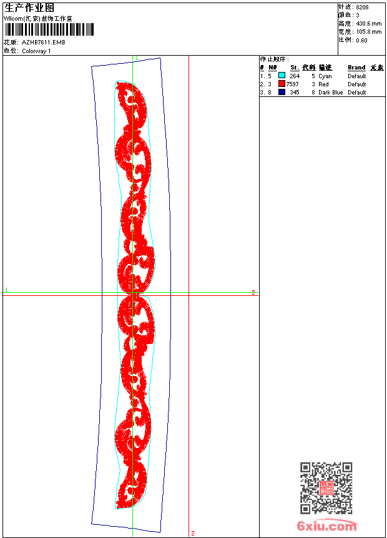
Task: Click the red embroidery chain design preview
Action: click(x=134, y=295)
